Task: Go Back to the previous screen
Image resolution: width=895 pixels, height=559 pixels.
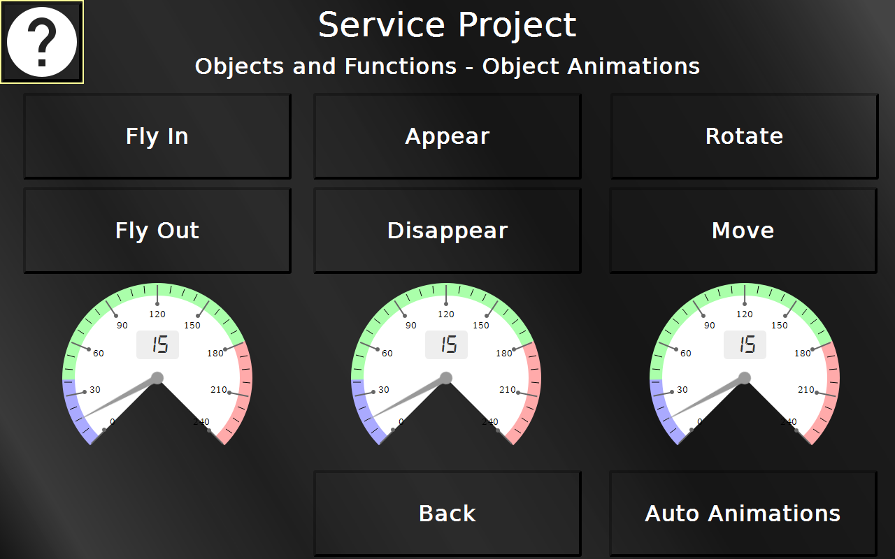Action: point(447,513)
